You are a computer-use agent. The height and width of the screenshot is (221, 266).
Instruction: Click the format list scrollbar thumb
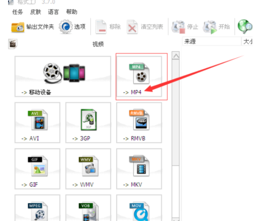[176, 112]
